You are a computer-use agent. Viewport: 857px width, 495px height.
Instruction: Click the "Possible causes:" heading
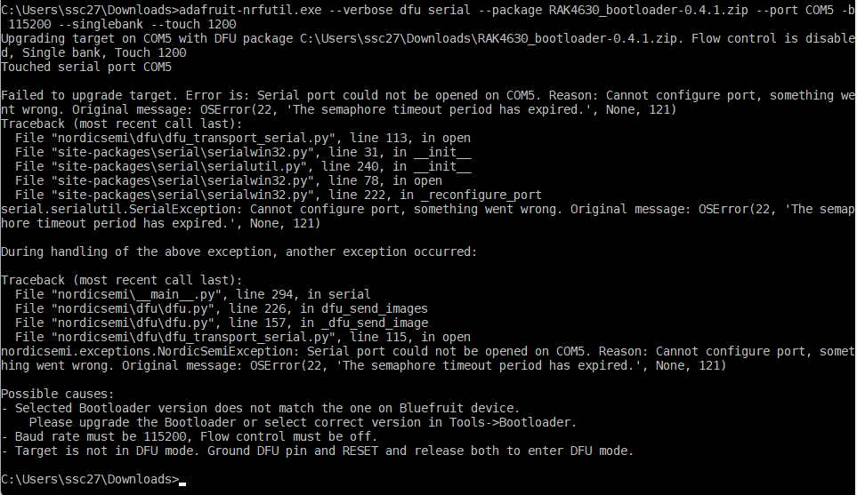click(x=58, y=394)
